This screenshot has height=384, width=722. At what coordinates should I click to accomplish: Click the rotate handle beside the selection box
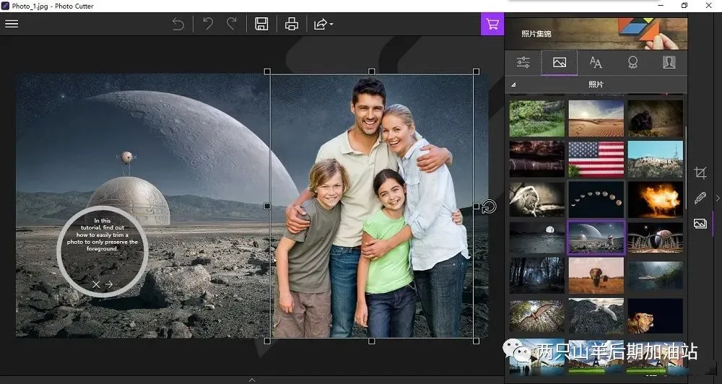[x=489, y=207]
